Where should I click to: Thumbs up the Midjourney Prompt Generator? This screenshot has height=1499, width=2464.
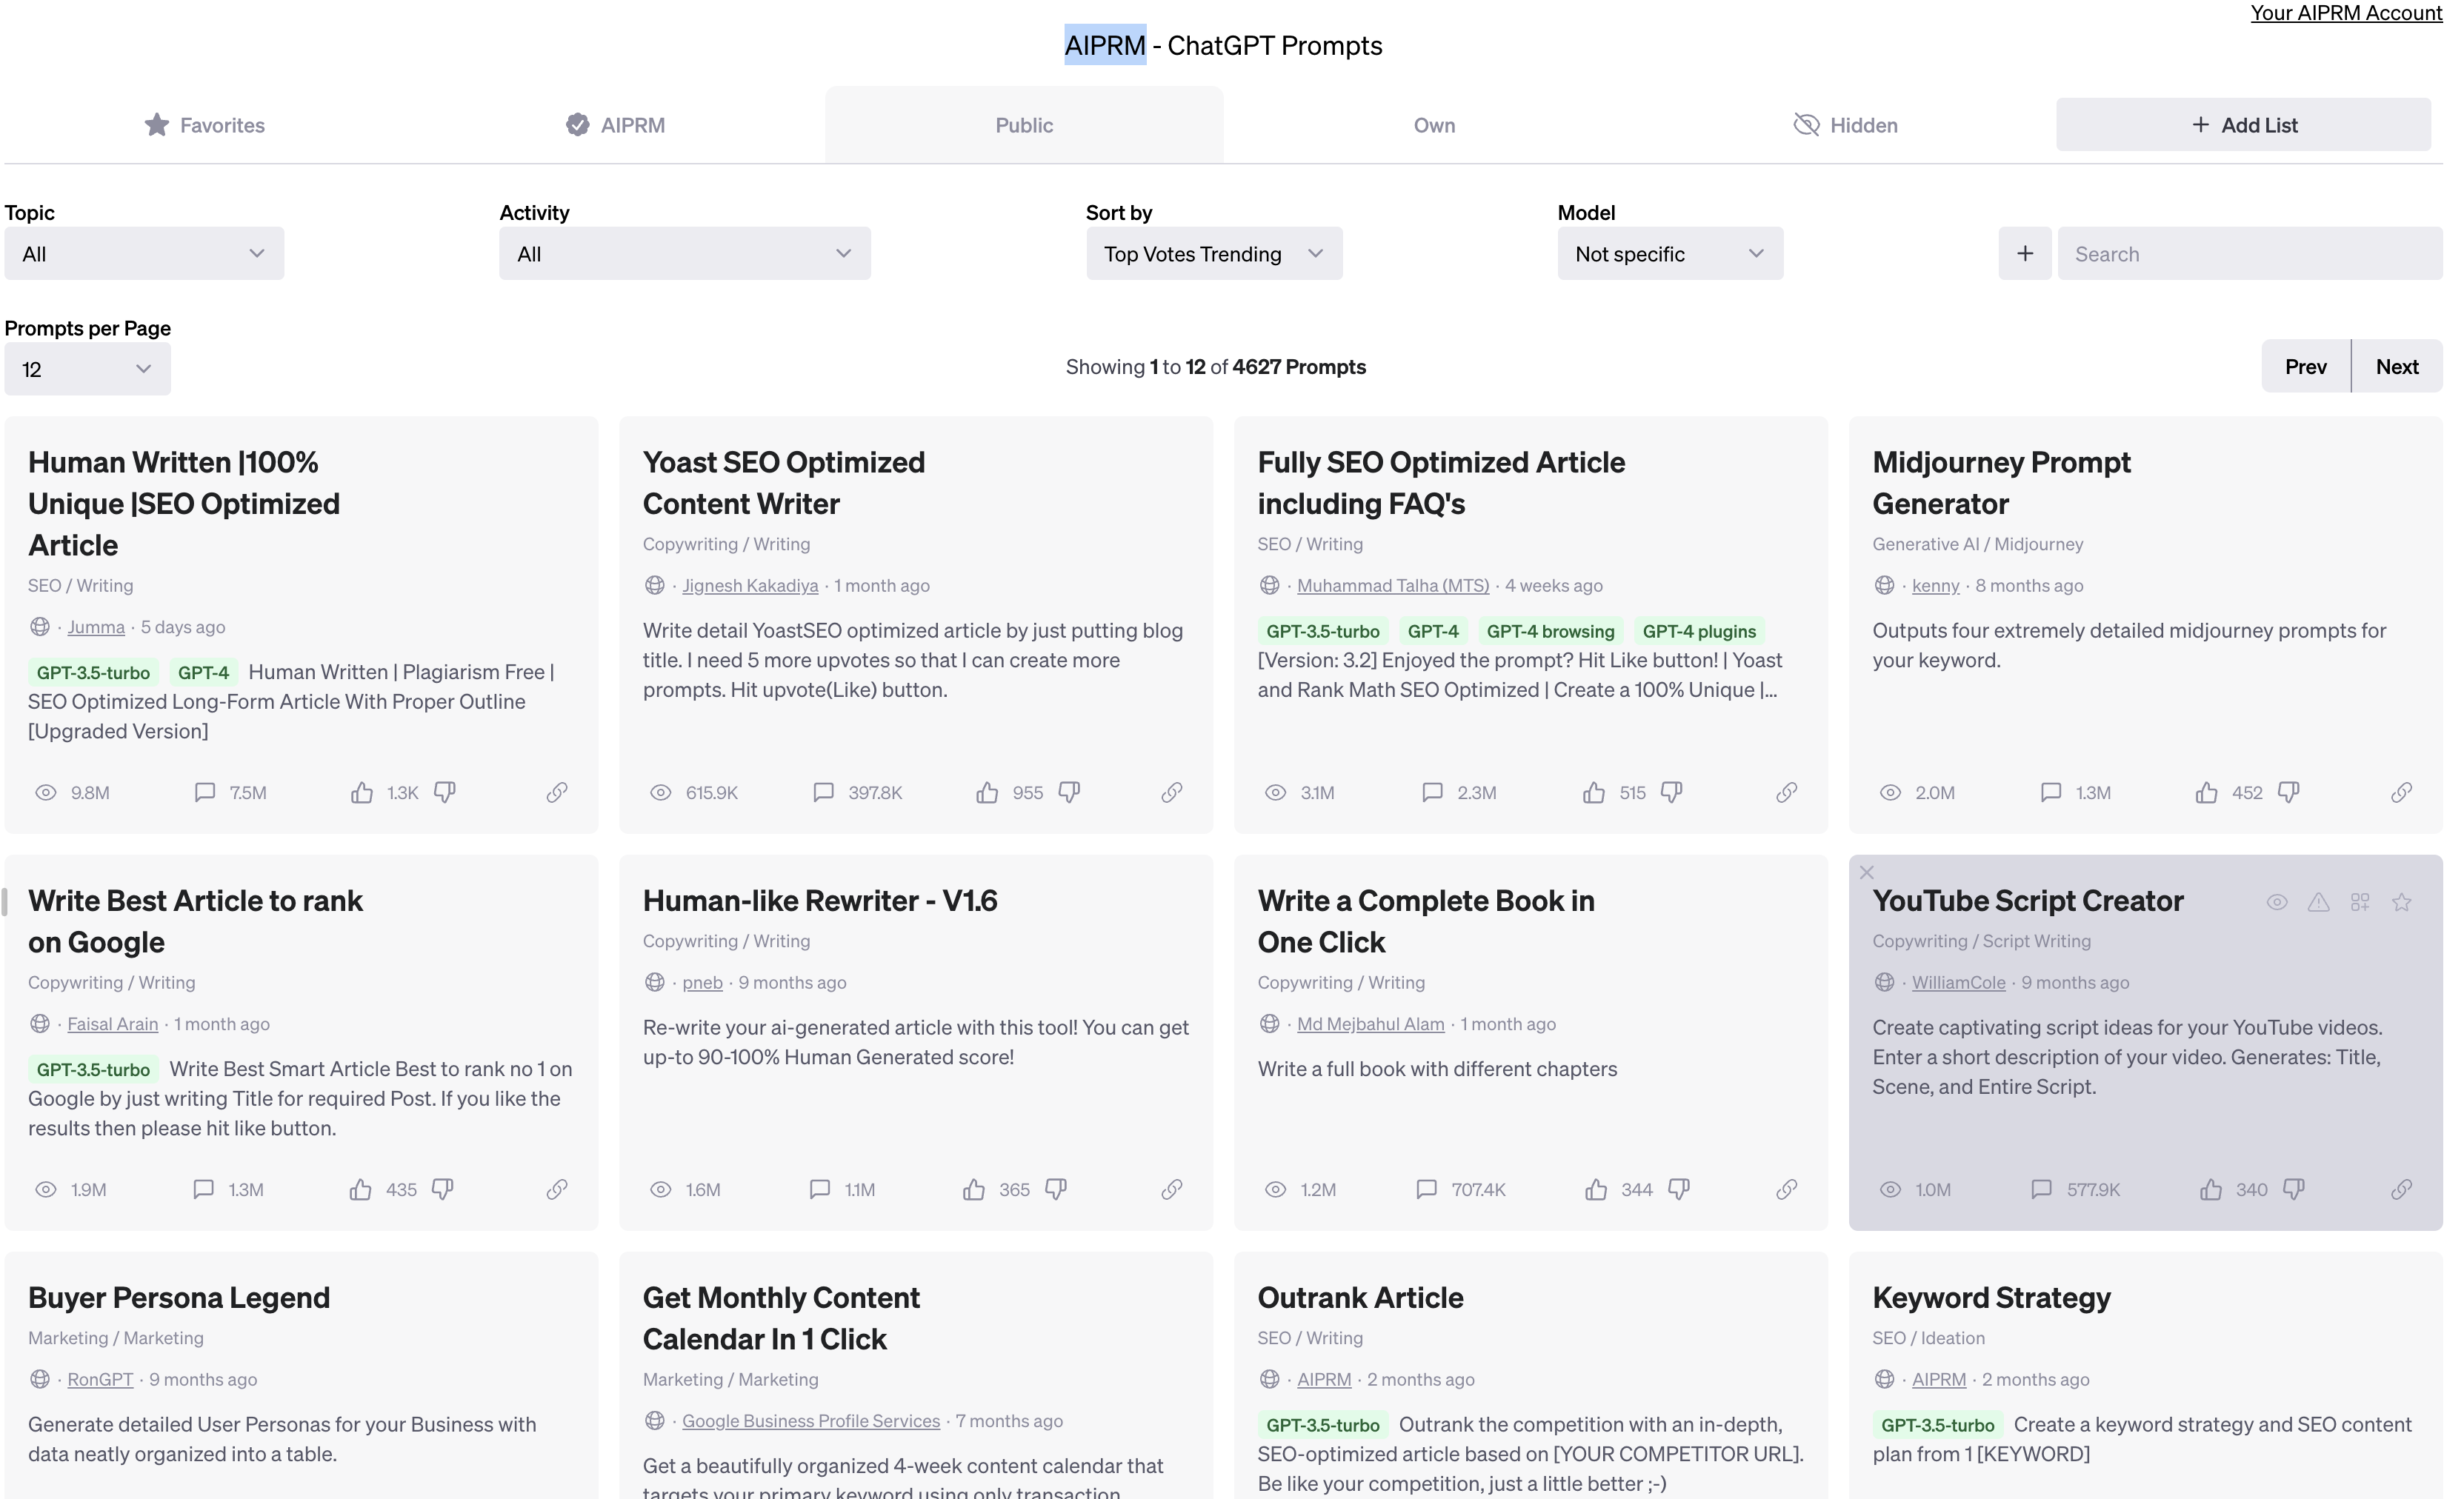point(2206,793)
